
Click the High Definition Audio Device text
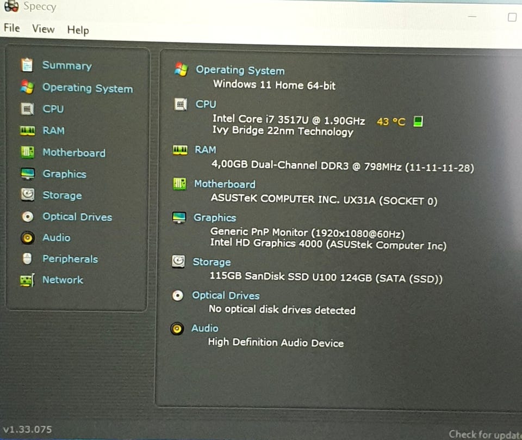tap(276, 343)
